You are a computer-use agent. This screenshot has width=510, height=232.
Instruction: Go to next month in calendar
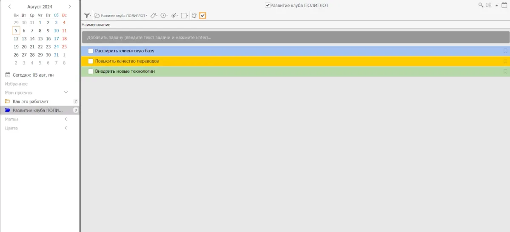(70, 6)
